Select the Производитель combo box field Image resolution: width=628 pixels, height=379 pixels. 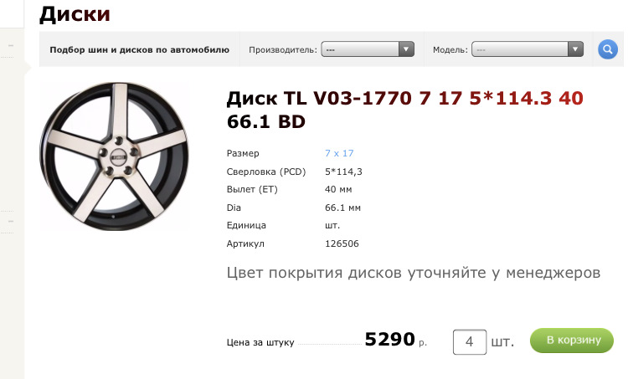click(368, 49)
